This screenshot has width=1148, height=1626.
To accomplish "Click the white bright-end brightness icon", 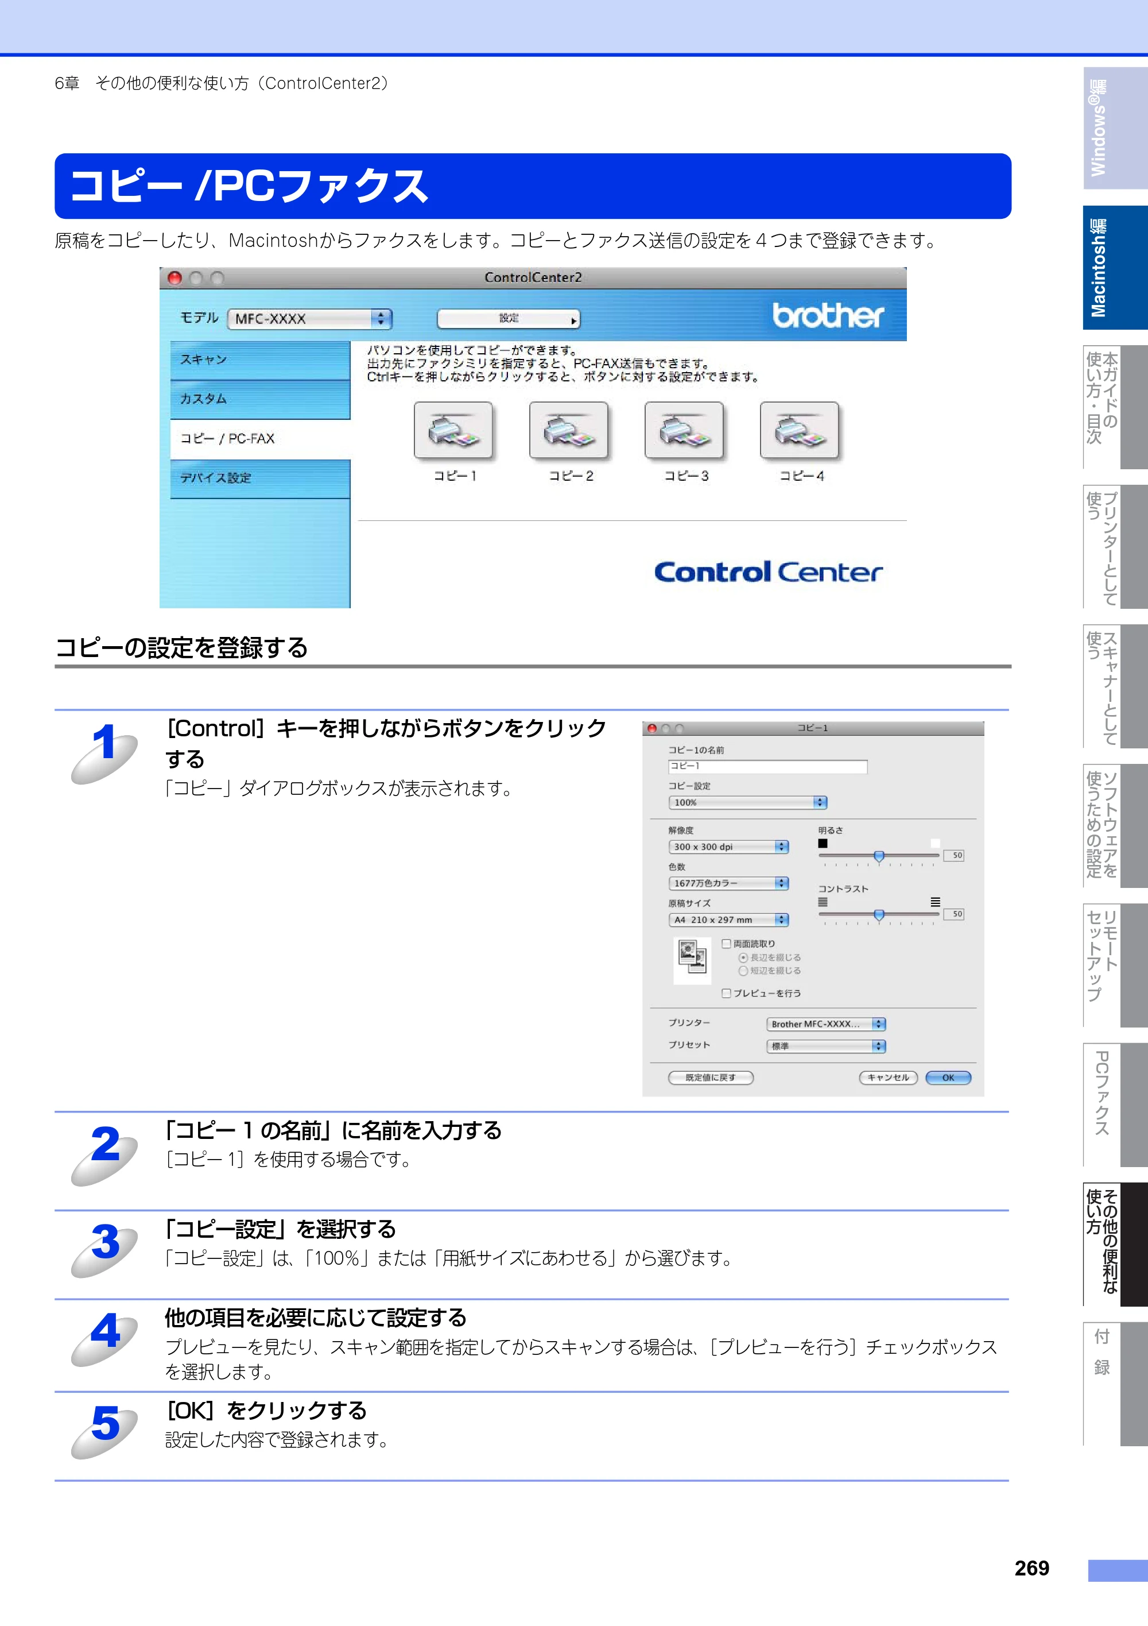I will 935,844.
